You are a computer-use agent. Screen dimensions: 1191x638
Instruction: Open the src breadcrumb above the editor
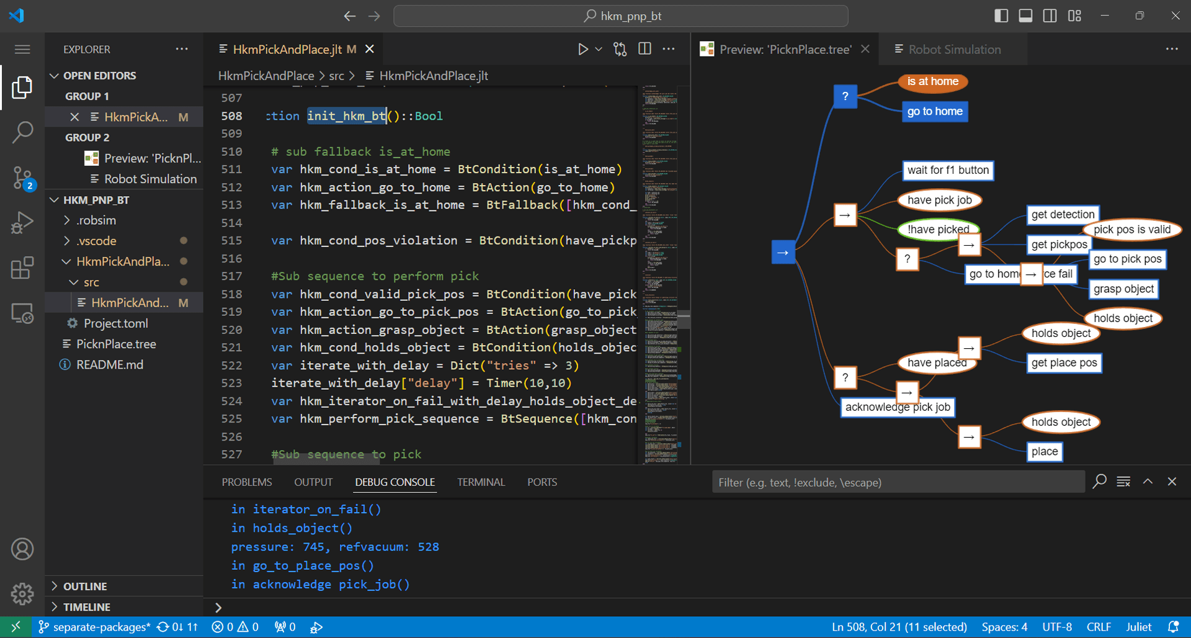coord(336,75)
